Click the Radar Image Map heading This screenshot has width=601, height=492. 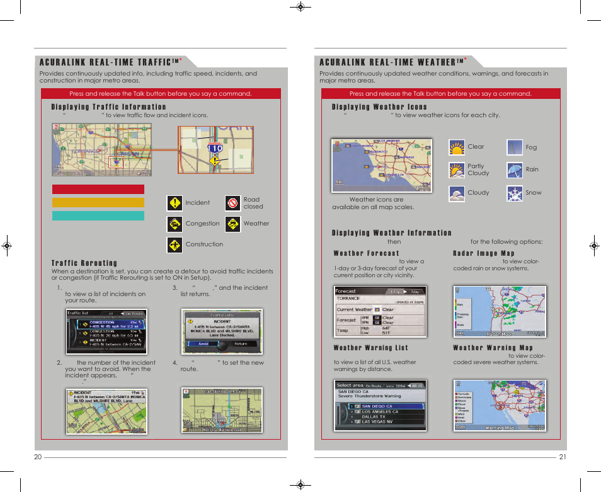click(484, 253)
